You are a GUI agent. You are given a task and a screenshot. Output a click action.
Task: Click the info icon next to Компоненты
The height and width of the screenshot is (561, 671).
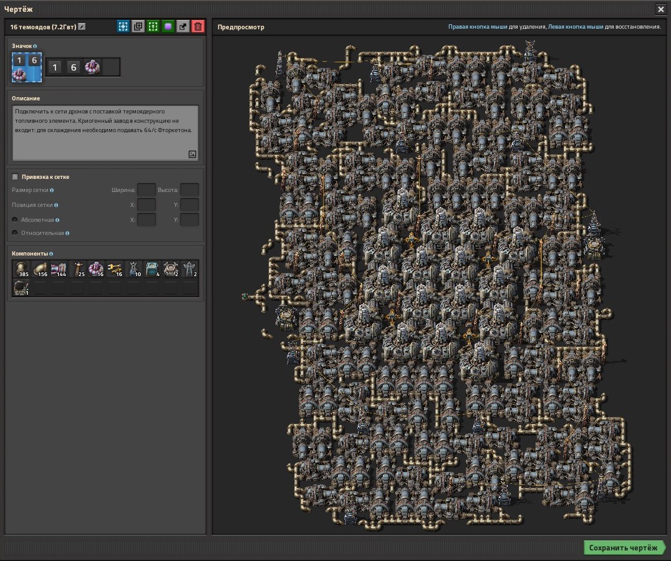pos(51,254)
